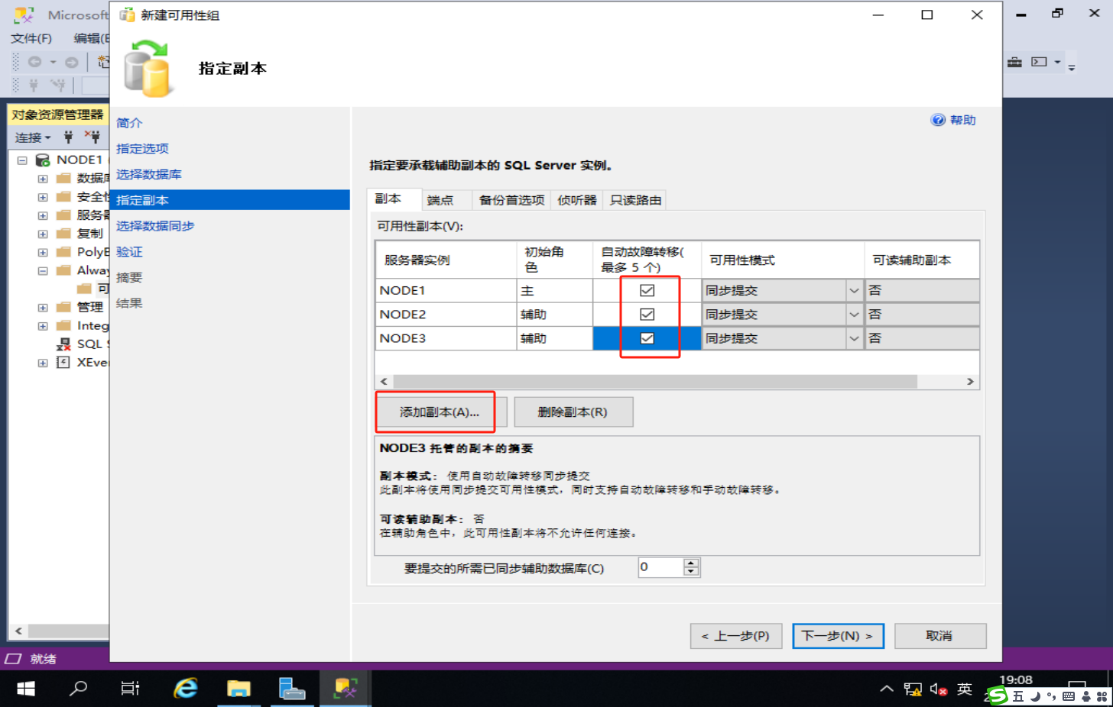The height and width of the screenshot is (707, 1113).
Task: Expand the PolyBase folder in Object Explorer
Action: (x=43, y=252)
